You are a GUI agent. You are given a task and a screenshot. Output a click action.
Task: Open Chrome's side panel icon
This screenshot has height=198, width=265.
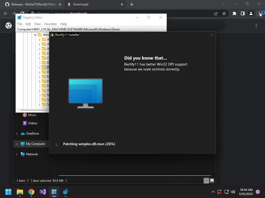tap(243, 13)
